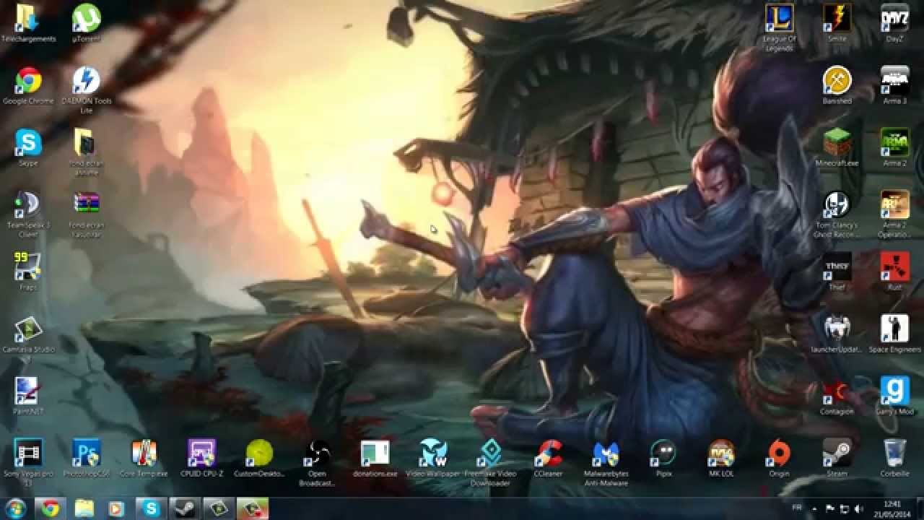Open Camtasia from the taskbar

pyautogui.click(x=217, y=508)
